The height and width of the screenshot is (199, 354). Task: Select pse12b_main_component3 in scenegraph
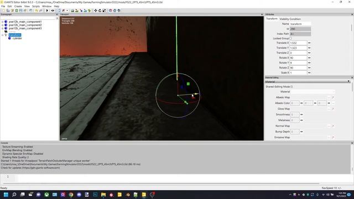tap(25, 28)
